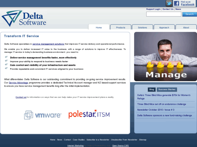Click the Find us on Facebook badge
Image resolution: width=197 pixels, height=147 pixels.
tap(185, 4)
